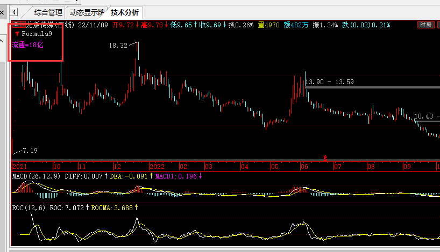Click the tab scroll-left arrow button
This screenshot has width=440, height=252.
(15, 12)
